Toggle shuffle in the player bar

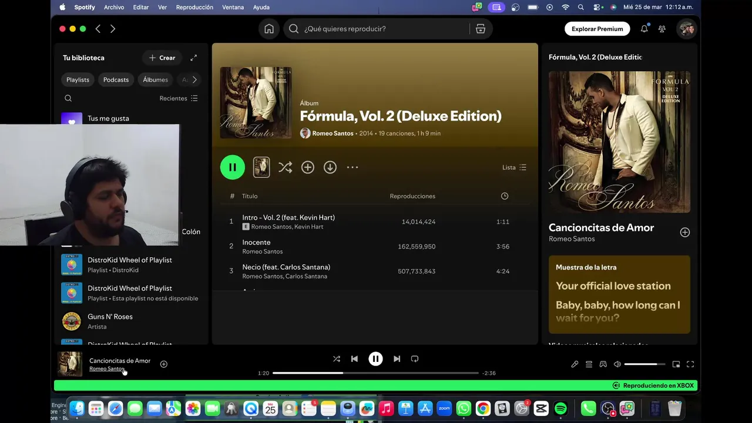point(337,359)
